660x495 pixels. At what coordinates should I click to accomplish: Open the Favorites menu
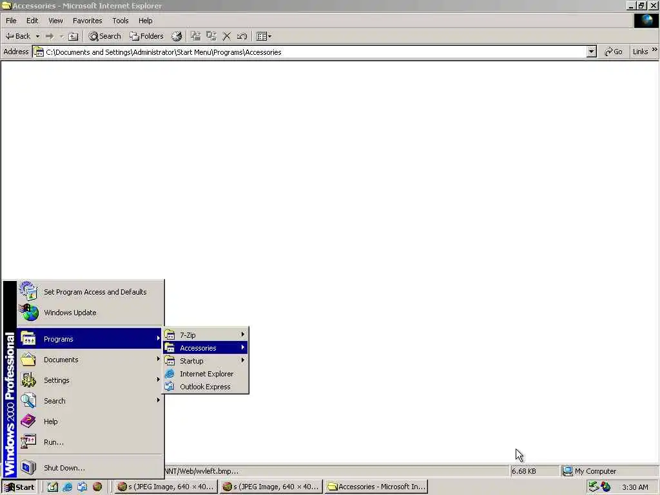click(x=87, y=21)
